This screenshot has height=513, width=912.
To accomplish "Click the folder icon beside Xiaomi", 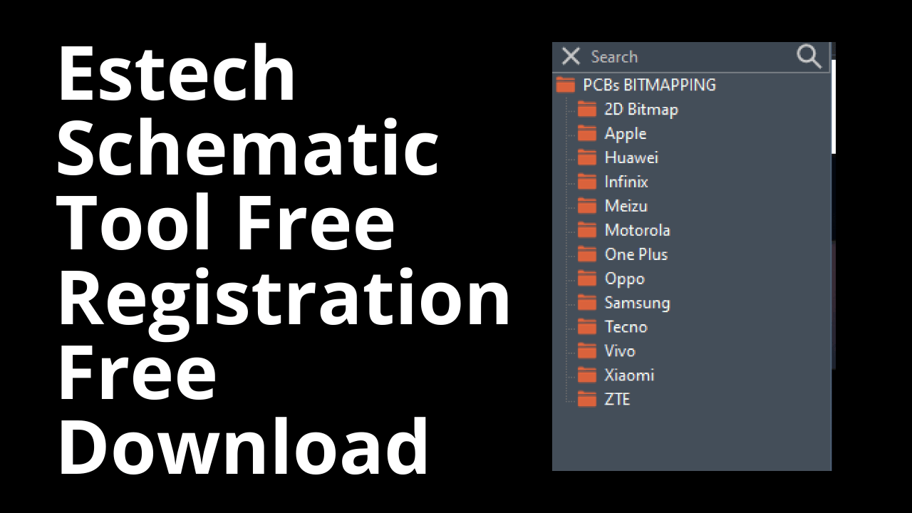I will 587,375.
